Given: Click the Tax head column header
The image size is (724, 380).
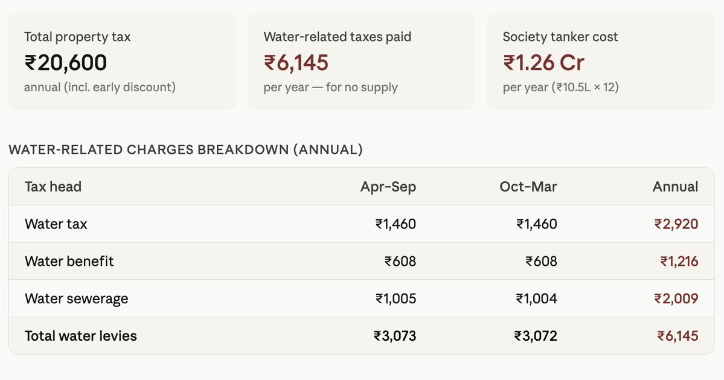Looking at the screenshot, I should [x=53, y=187].
